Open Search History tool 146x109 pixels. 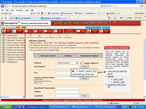point(81,31)
